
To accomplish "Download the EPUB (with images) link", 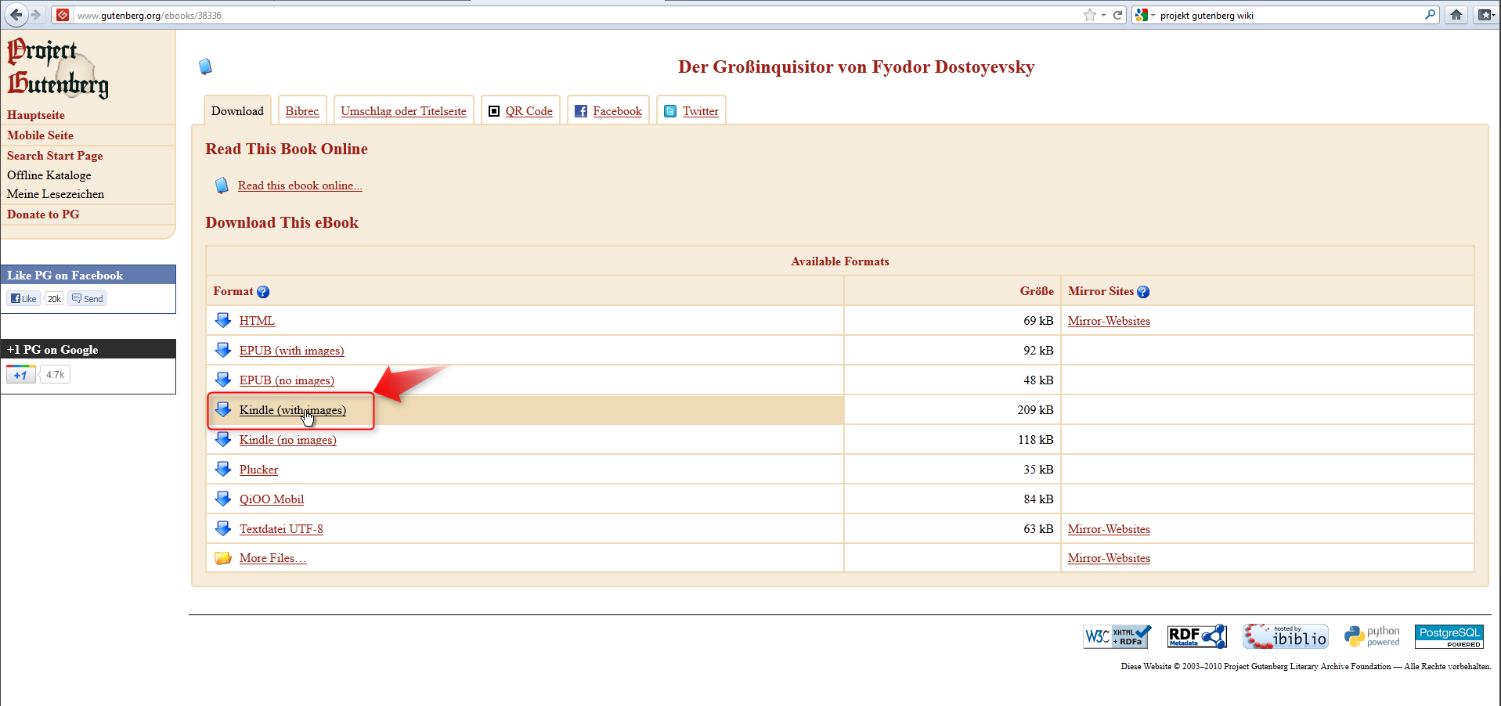I will [291, 351].
